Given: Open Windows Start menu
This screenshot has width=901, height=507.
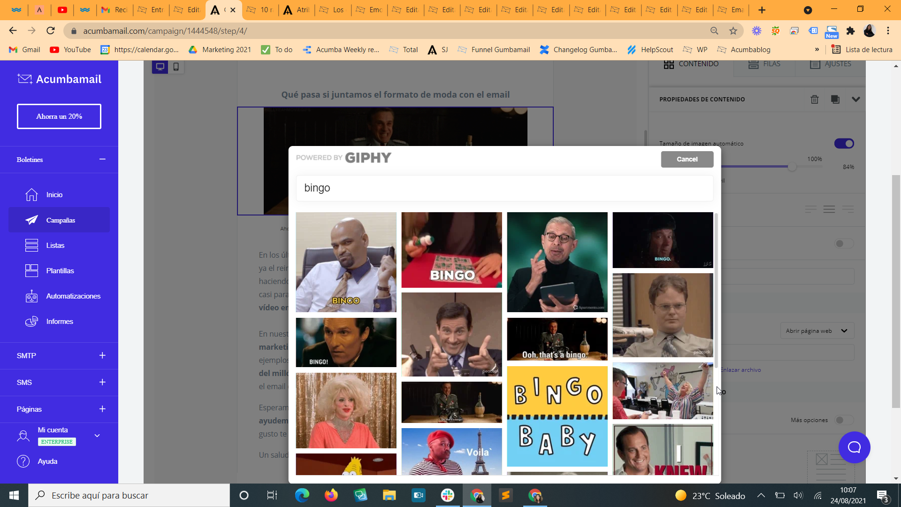Looking at the screenshot, I should coord(14,495).
